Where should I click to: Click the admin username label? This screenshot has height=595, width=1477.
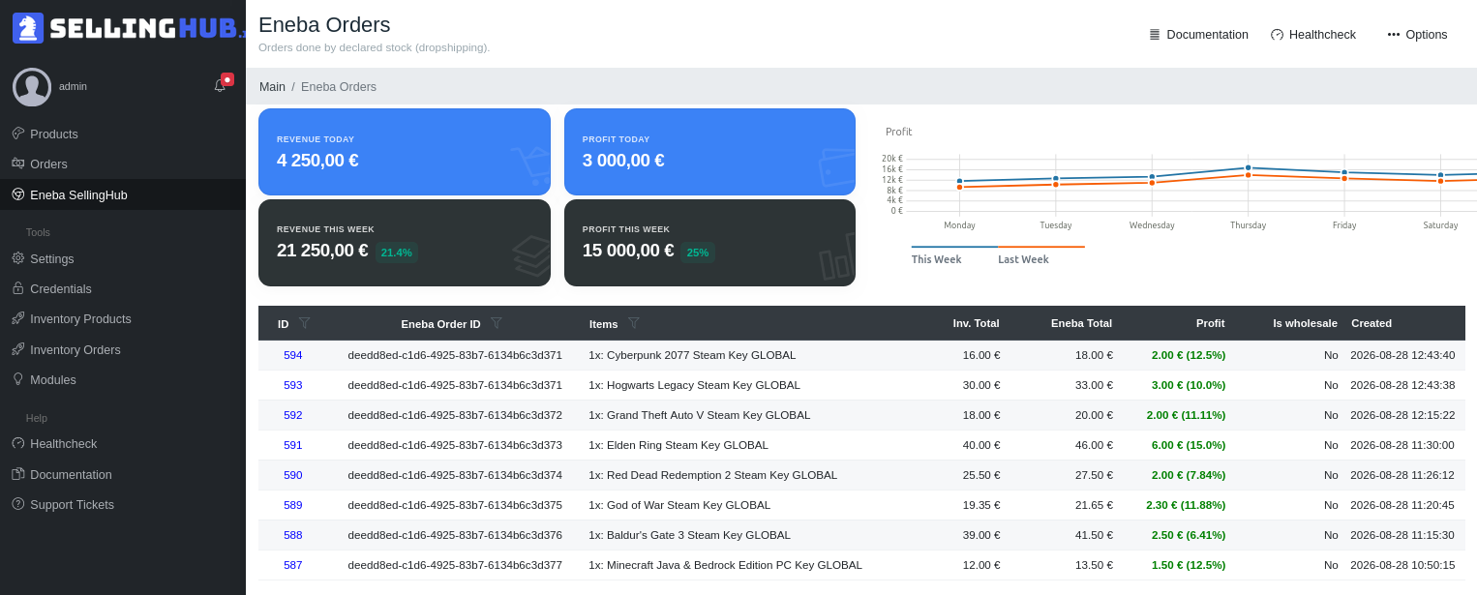pyautogui.click(x=73, y=86)
